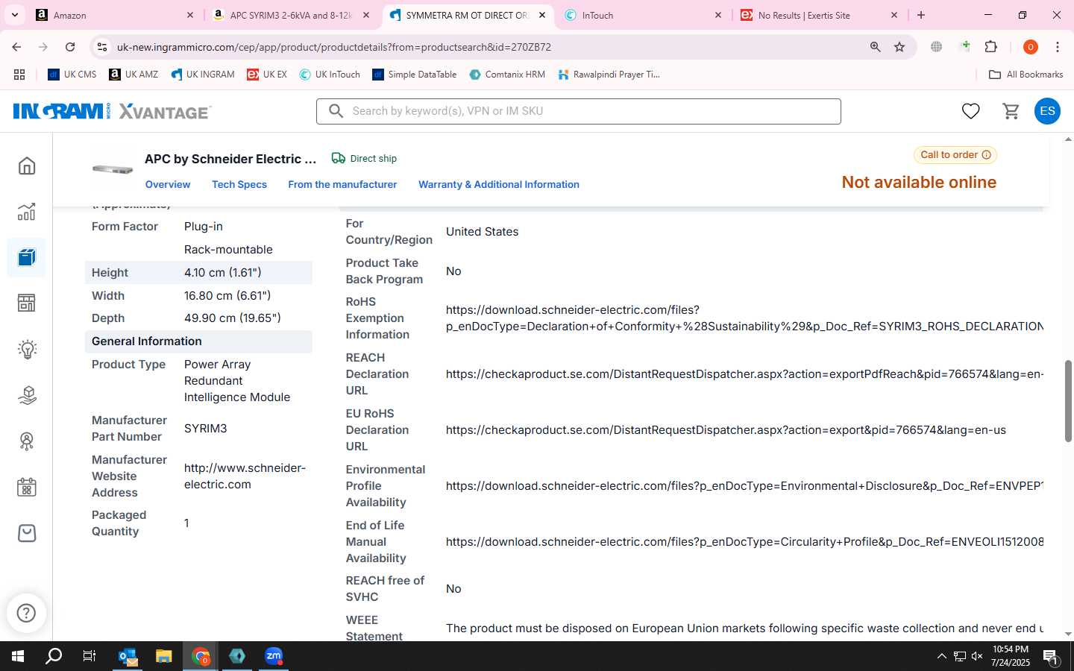Click the RoHS Exemption Information download URL
Image resolution: width=1074 pixels, height=671 pixels.
pos(744,318)
